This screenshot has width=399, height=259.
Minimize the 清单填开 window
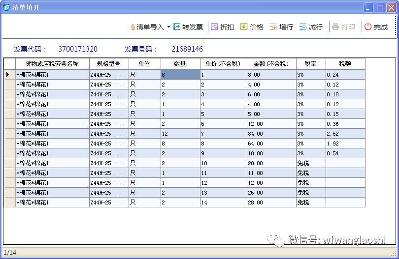coord(368,8)
